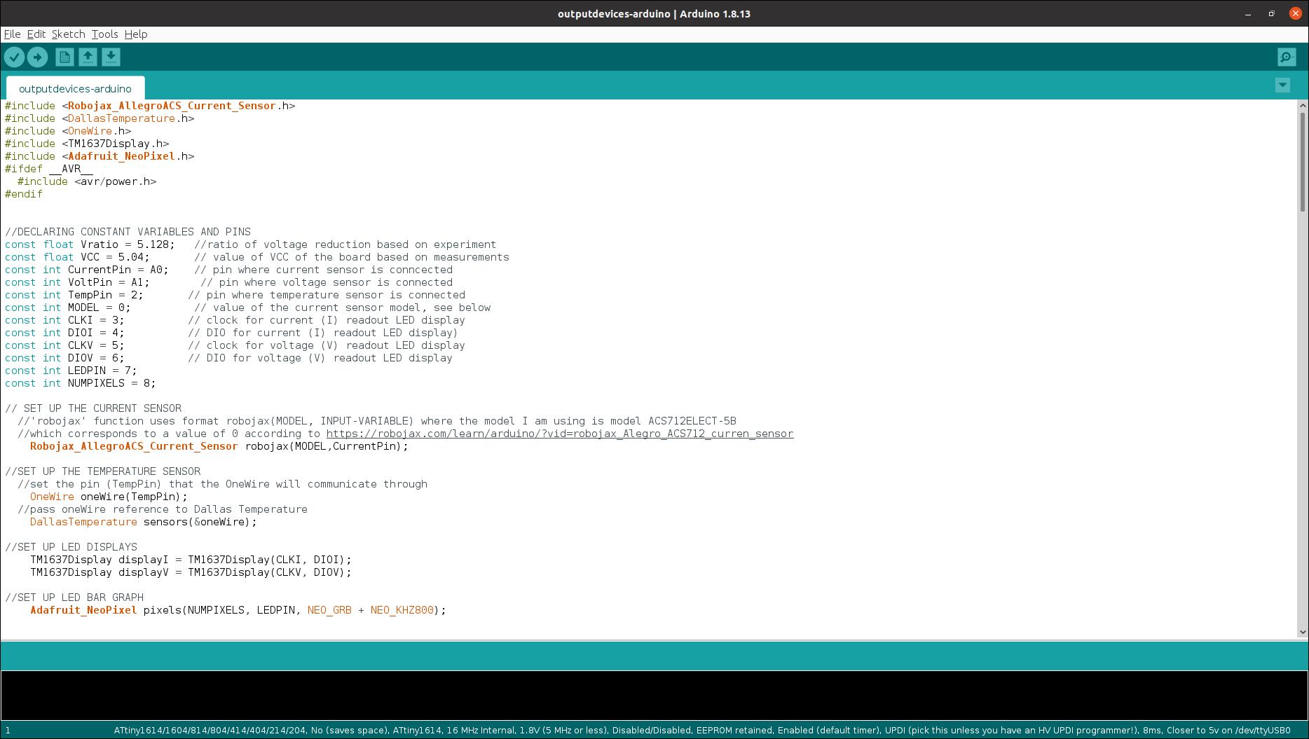Click SET UP THE TEMPERATURE SENSOR comment
Image resolution: width=1309 pixels, height=739 pixels.
pos(102,471)
